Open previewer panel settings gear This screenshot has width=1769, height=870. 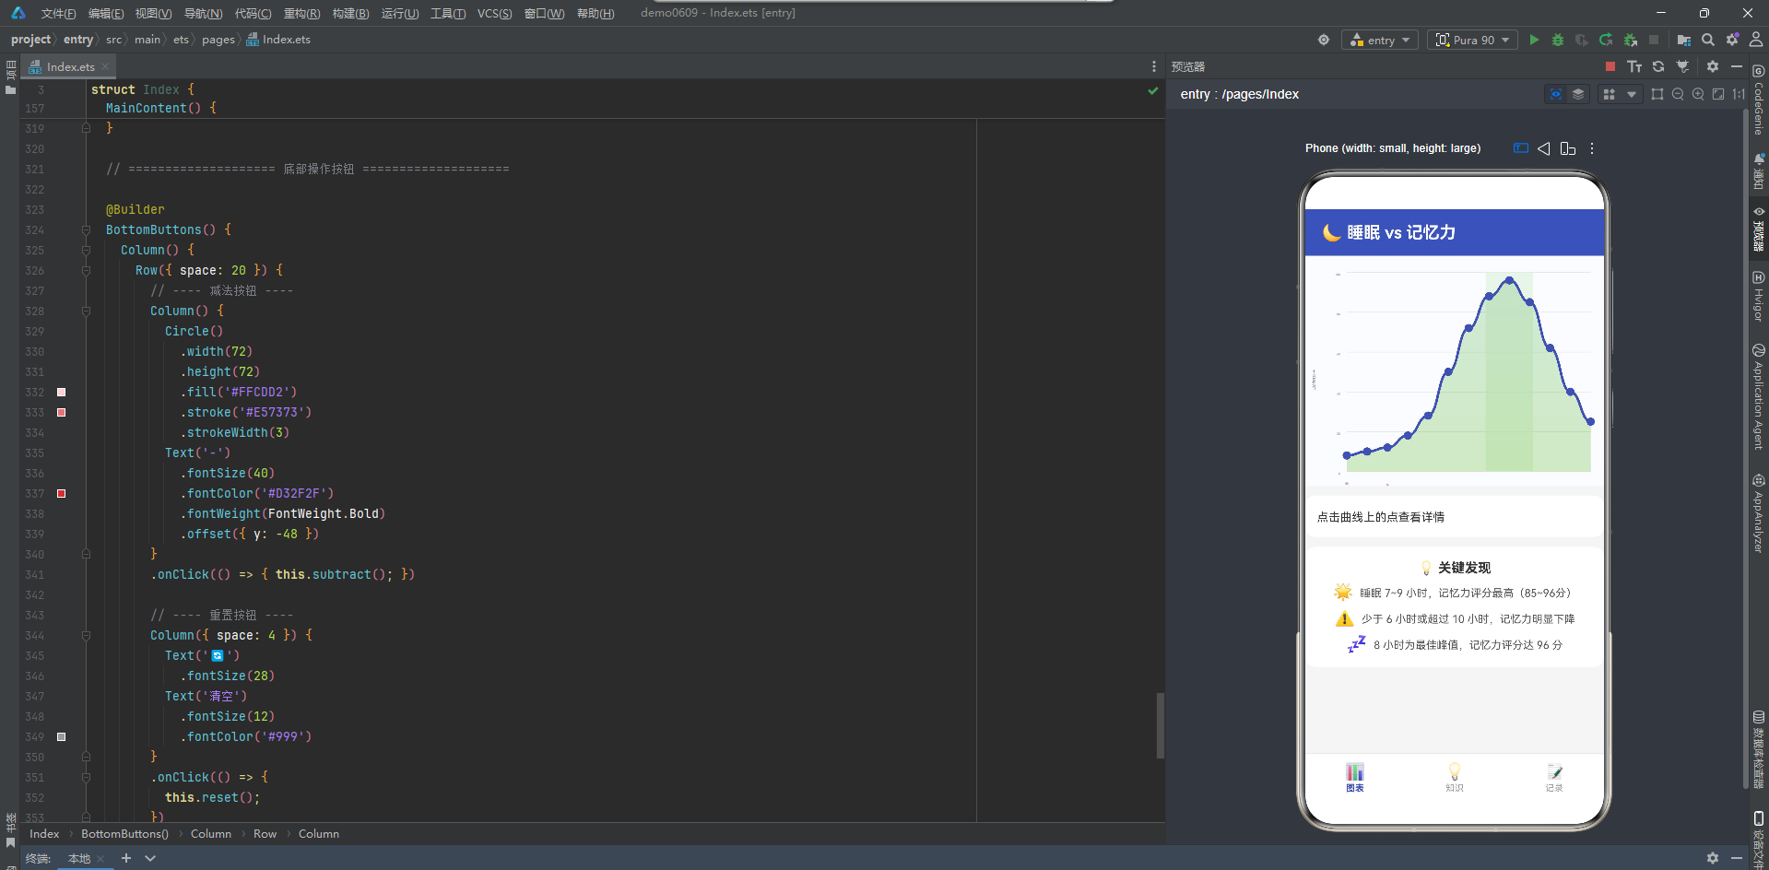pyautogui.click(x=1713, y=66)
